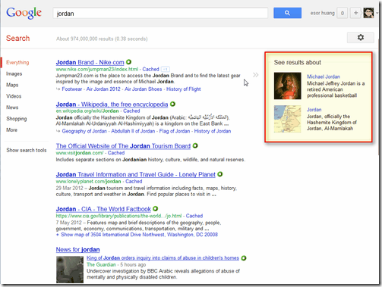The height and width of the screenshot is (287, 382).
Task: Open Jordan CIA World Factbook link
Action: coord(103,209)
